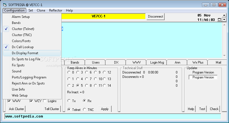Open Sound configuration
The width and height of the screenshot is (229, 123).
[32, 71]
